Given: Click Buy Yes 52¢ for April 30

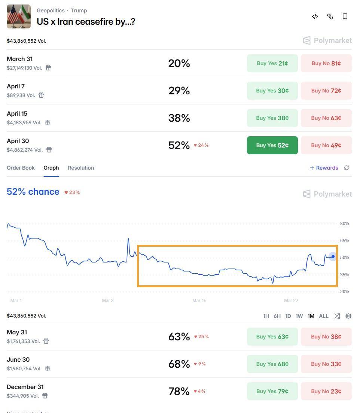Looking at the screenshot, I should pyautogui.click(x=272, y=145).
